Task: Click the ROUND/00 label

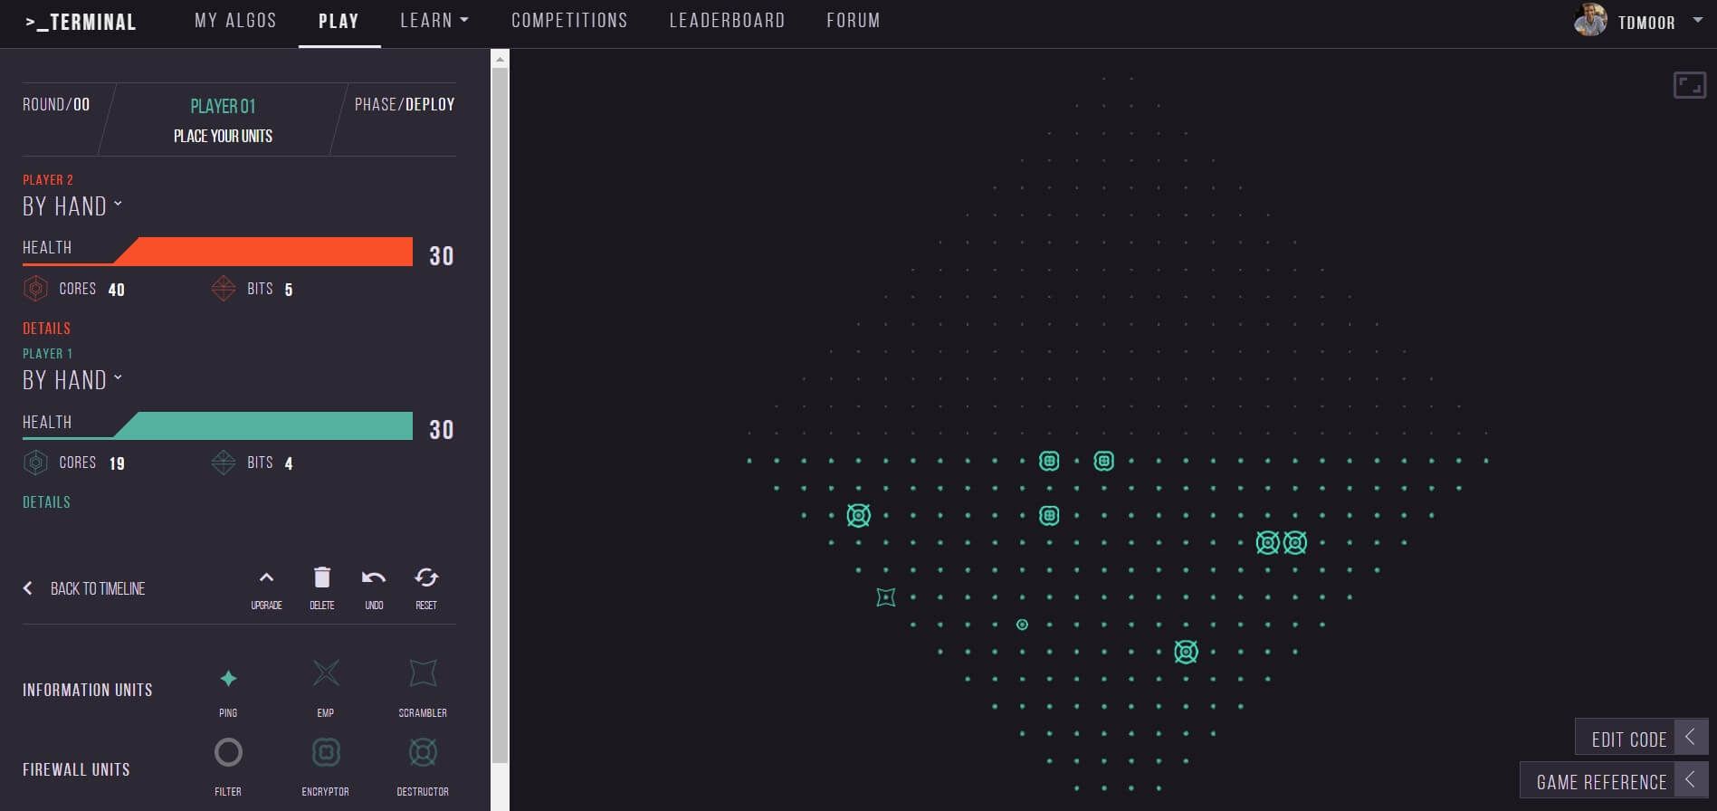Action: (x=56, y=105)
